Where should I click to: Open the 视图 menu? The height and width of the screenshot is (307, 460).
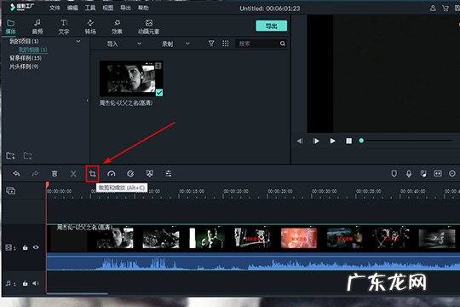pyautogui.click(x=107, y=8)
